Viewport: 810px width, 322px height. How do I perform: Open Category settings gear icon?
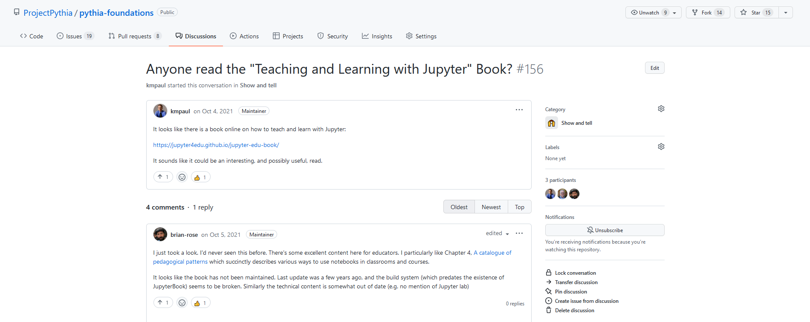(661, 109)
